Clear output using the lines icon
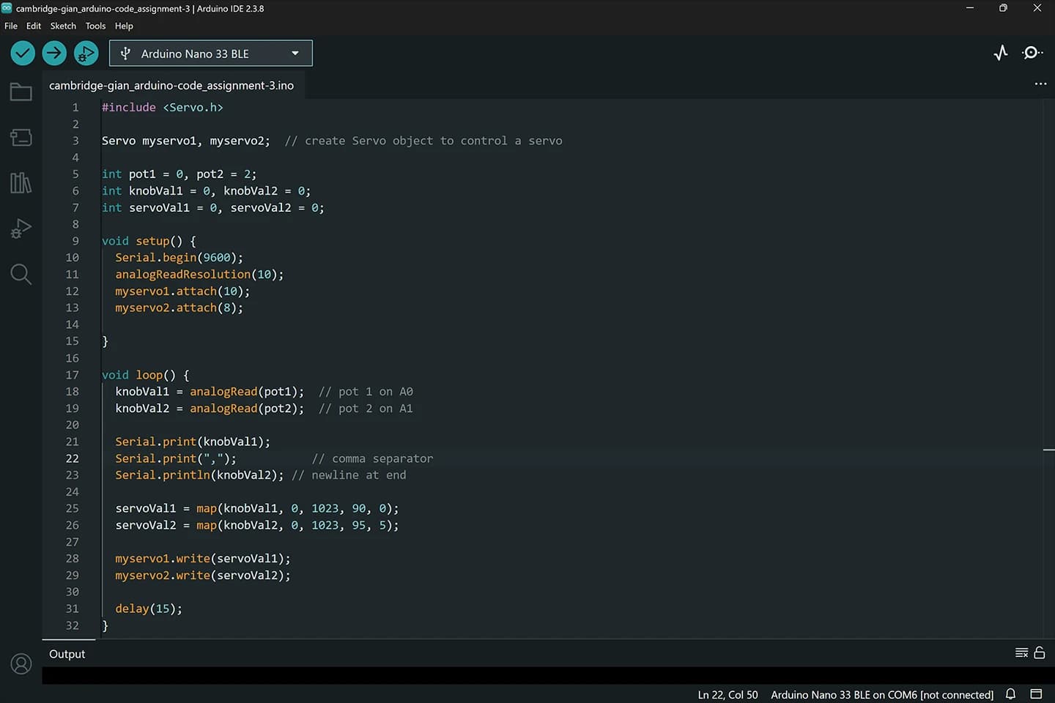The height and width of the screenshot is (703, 1055). coord(1021,653)
